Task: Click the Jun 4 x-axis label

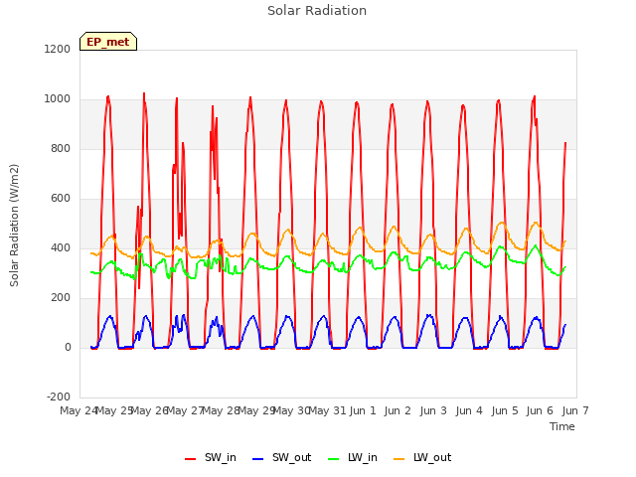Action: pos(469,410)
